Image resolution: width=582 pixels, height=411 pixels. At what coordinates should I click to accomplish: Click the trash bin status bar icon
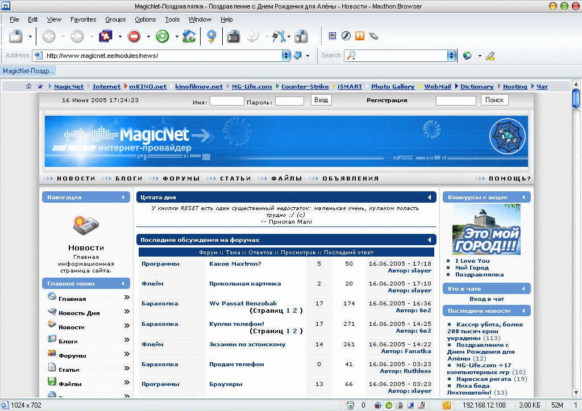pos(350,405)
